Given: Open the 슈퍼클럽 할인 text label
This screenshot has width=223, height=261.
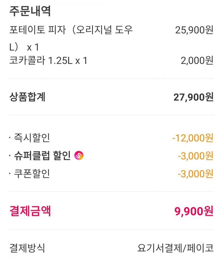Looking at the screenshot, I should pyautogui.click(x=42, y=156).
